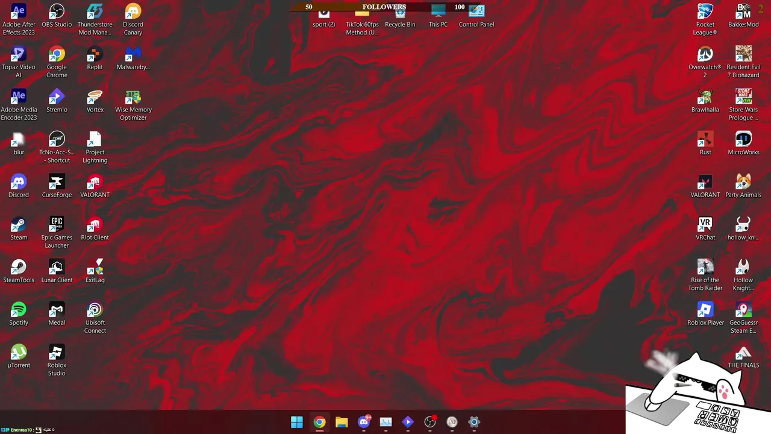771x434 pixels.
Task: Select the CurseForge desktop shortcut
Action: coord(57,186)
